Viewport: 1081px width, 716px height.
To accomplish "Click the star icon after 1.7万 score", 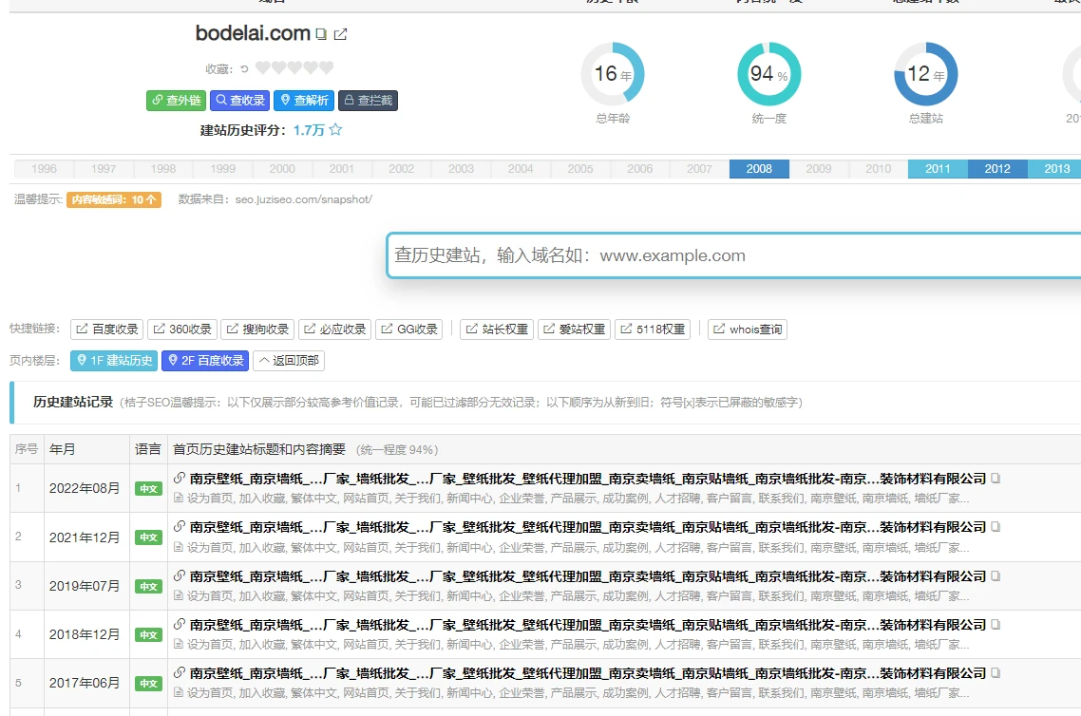I will pyautogui.click(x=335, y=130).
